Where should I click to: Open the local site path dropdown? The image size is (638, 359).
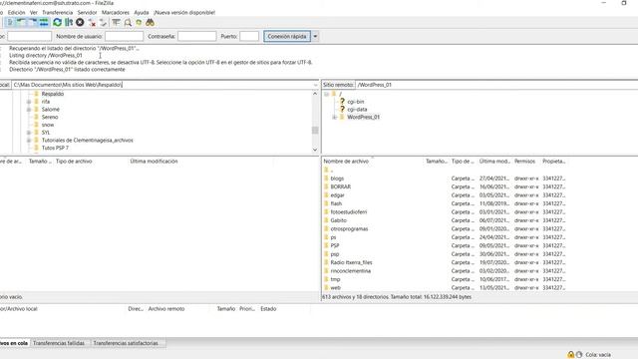click(x=315, y=85)
